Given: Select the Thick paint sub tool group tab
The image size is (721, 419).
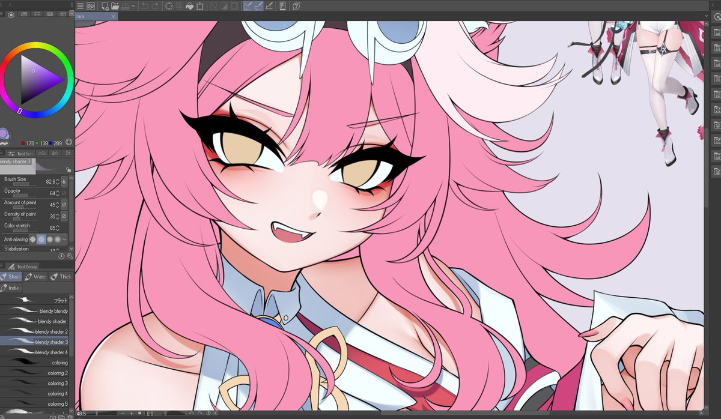Looking at the screenshot, I should point(61,277).
